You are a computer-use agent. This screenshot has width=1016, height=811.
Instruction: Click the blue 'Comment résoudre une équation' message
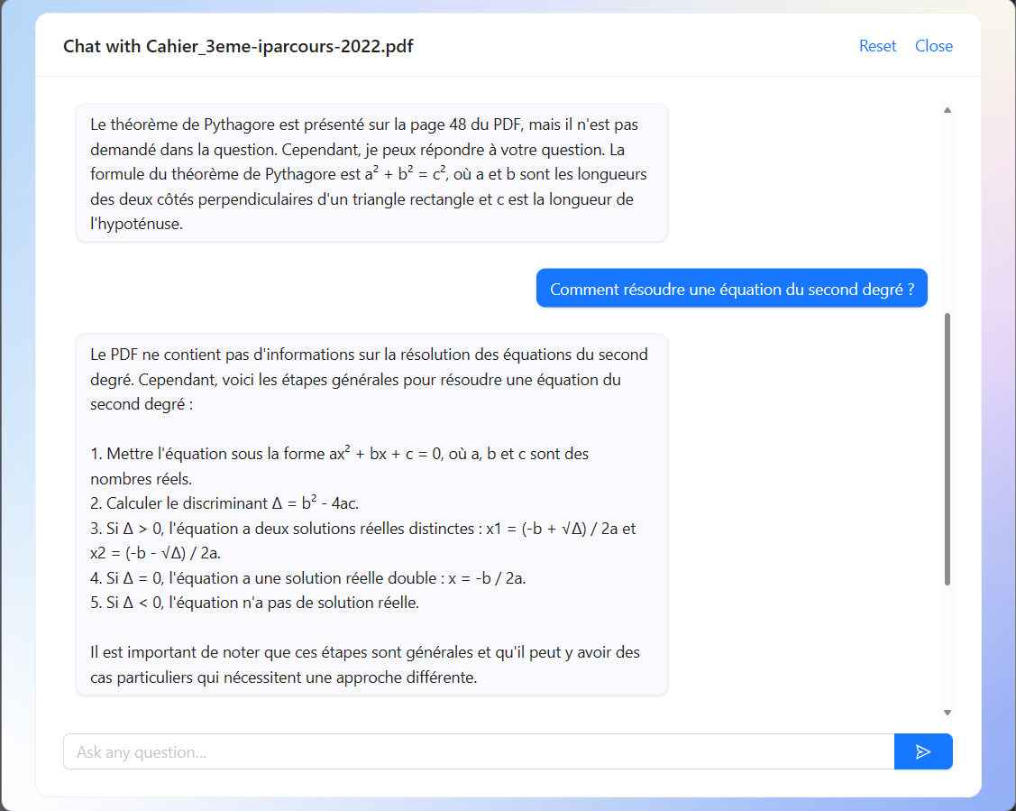coord(731,289)
